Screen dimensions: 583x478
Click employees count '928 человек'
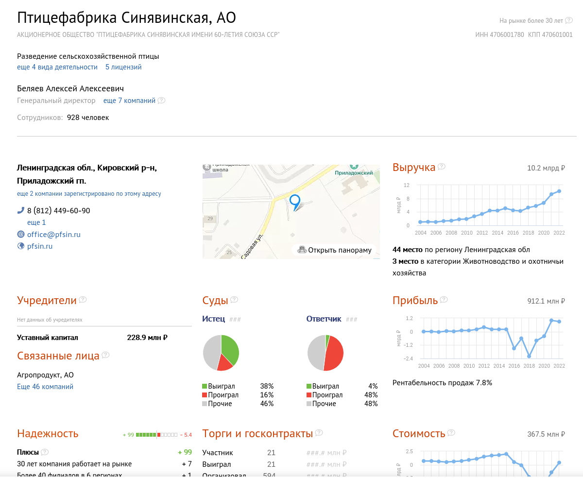click(88, 118)
